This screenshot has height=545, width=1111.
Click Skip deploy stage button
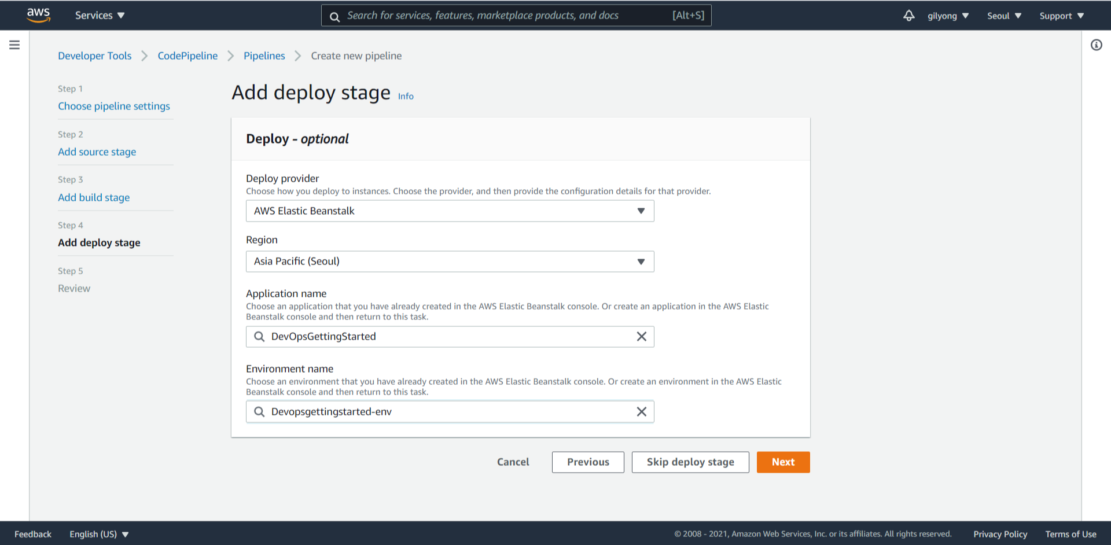[x=690, y=462]
